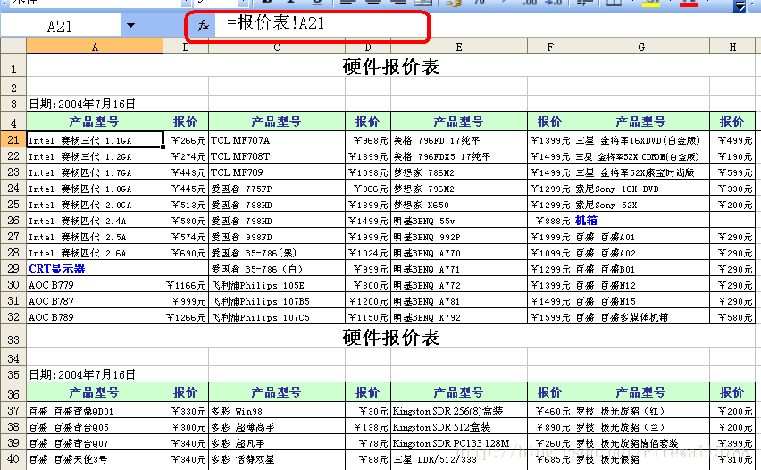Screen dimensions: 761x470
Task: Click cell Kingston SDR PC133 128M
Action: coord(458,443)
